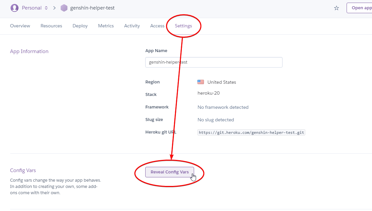Click the Slug size label
The image size is (372, 211).
click(154, 120)
